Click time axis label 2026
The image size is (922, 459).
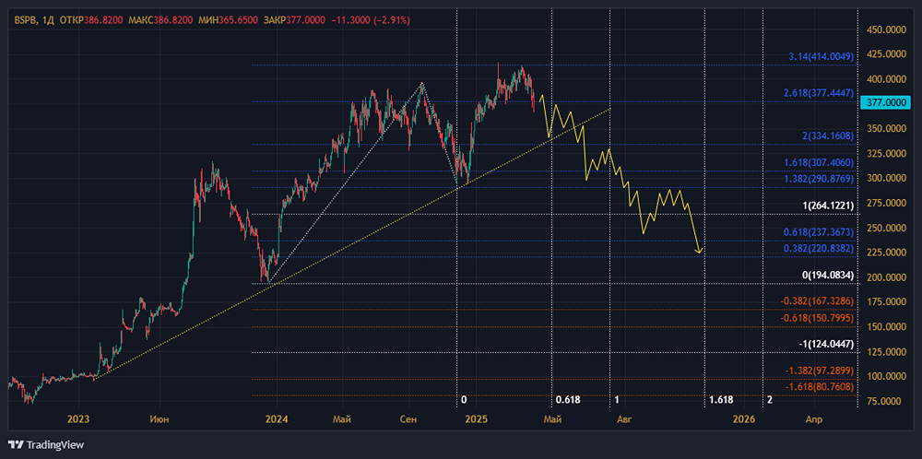[x=744, y=419]
